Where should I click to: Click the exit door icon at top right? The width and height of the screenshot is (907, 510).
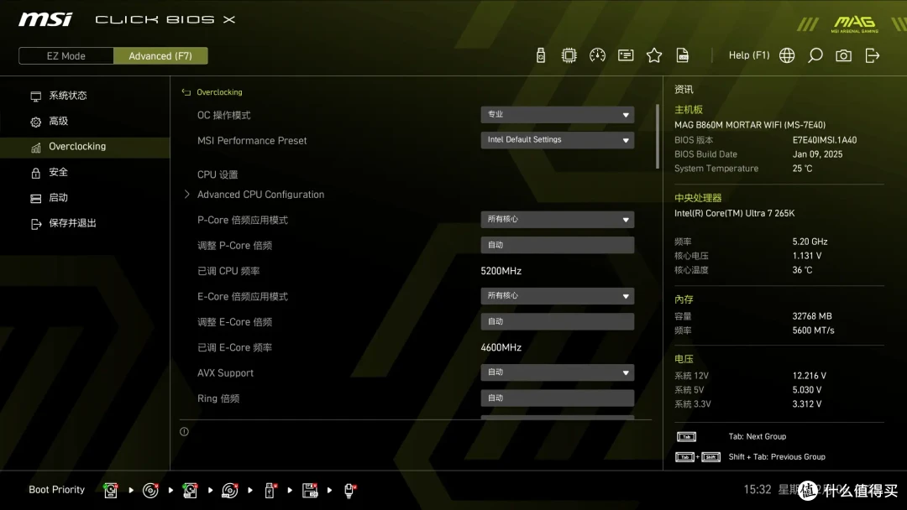point(873,55)
